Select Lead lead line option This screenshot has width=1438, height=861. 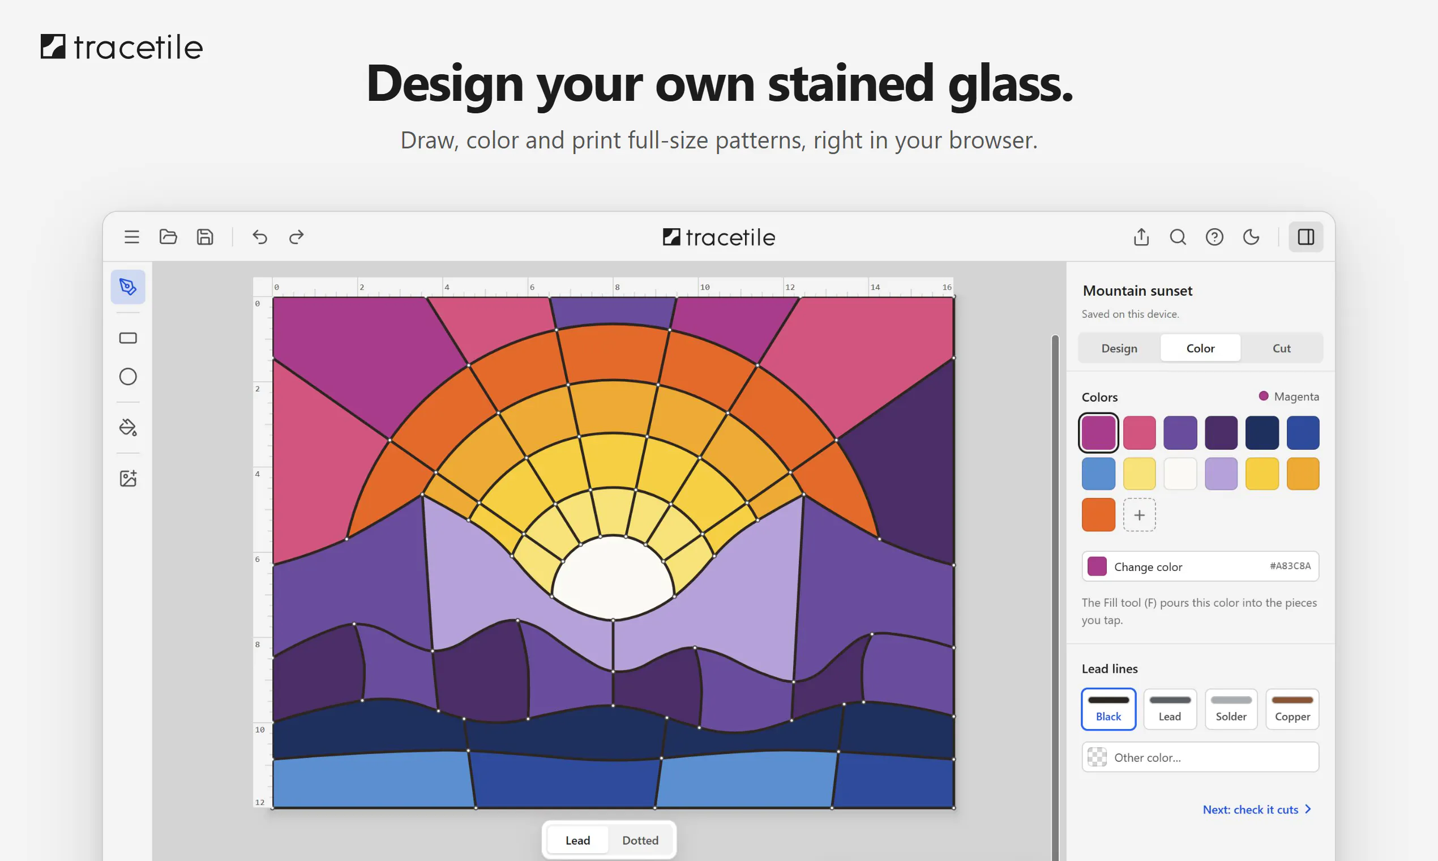(x=1170, y=709)
